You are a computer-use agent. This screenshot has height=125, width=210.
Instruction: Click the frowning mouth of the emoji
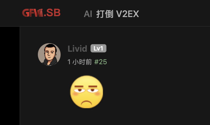(x=87, y=103)
